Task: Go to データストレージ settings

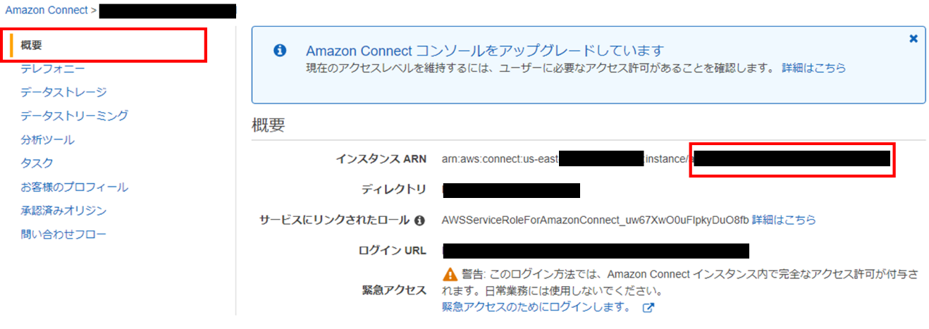Action: [x=63, y=92]
